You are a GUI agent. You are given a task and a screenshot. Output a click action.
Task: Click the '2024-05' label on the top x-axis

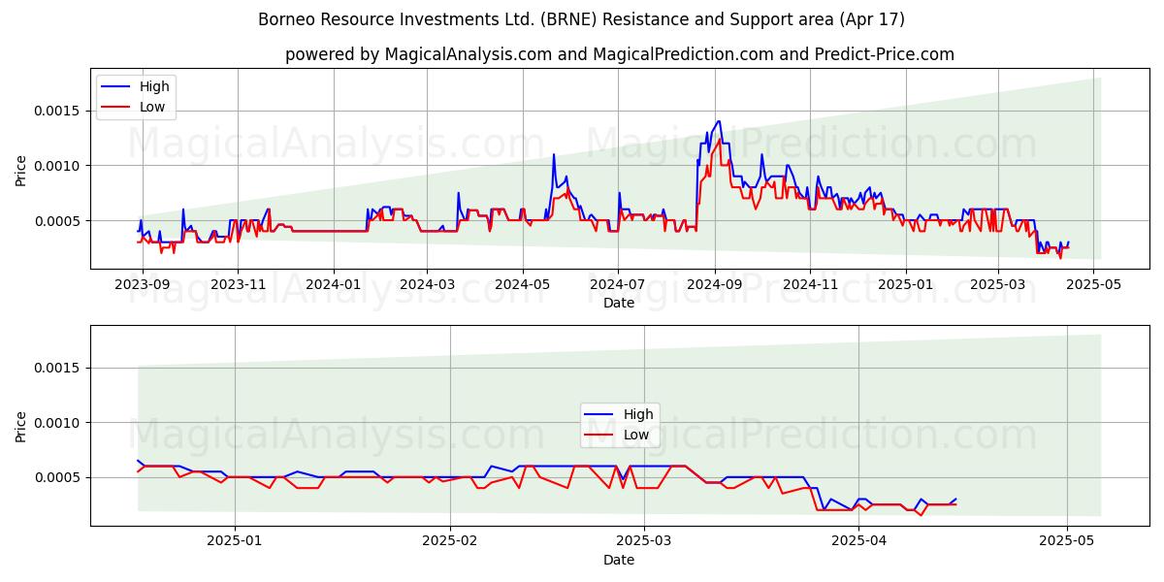pos(523,284)
